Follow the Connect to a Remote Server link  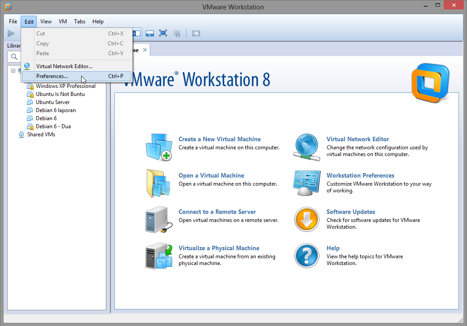coord(217,212)
